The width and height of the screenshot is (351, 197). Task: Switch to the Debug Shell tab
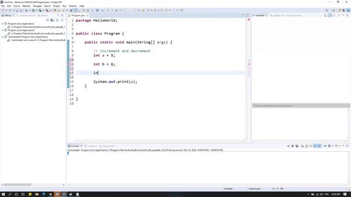pos(107,146)
